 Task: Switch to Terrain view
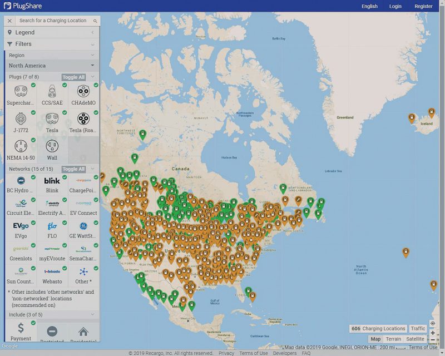pyautogui.click(x=393, y=339)
